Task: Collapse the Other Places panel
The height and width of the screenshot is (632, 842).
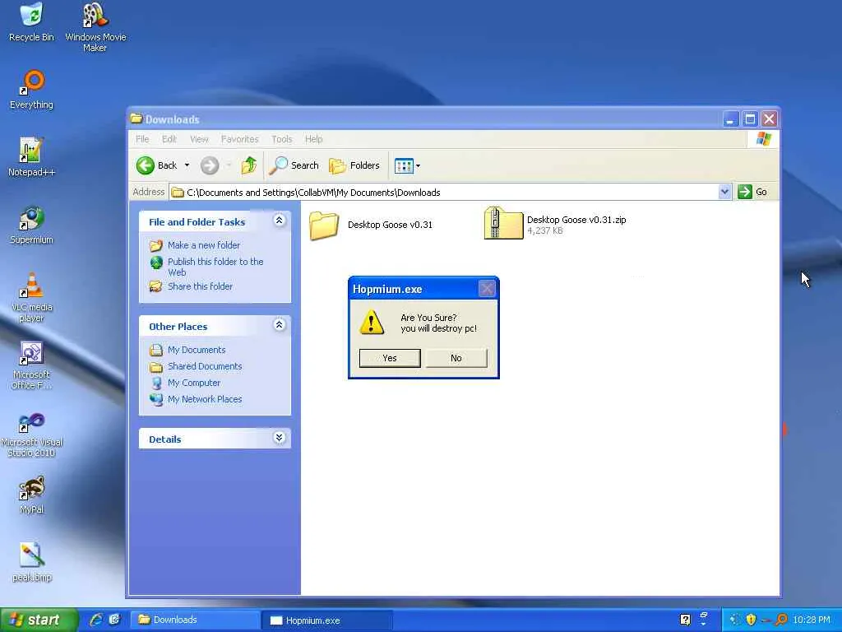Action: [280, 324]
